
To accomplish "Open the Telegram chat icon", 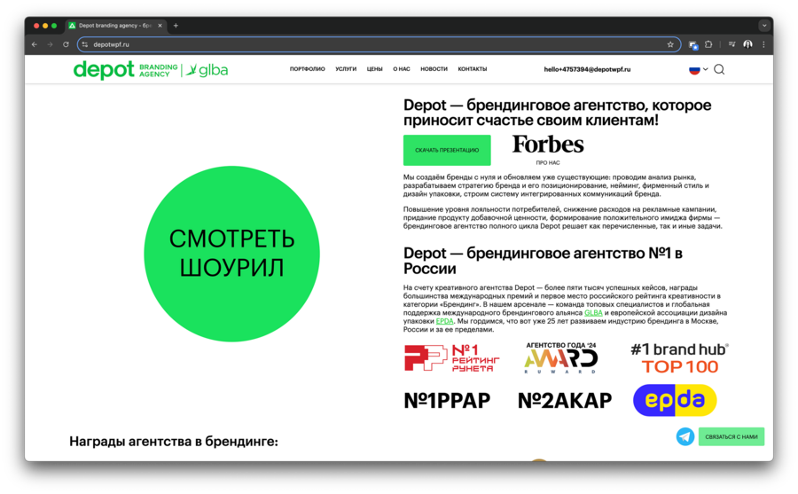I will point(685,436).
